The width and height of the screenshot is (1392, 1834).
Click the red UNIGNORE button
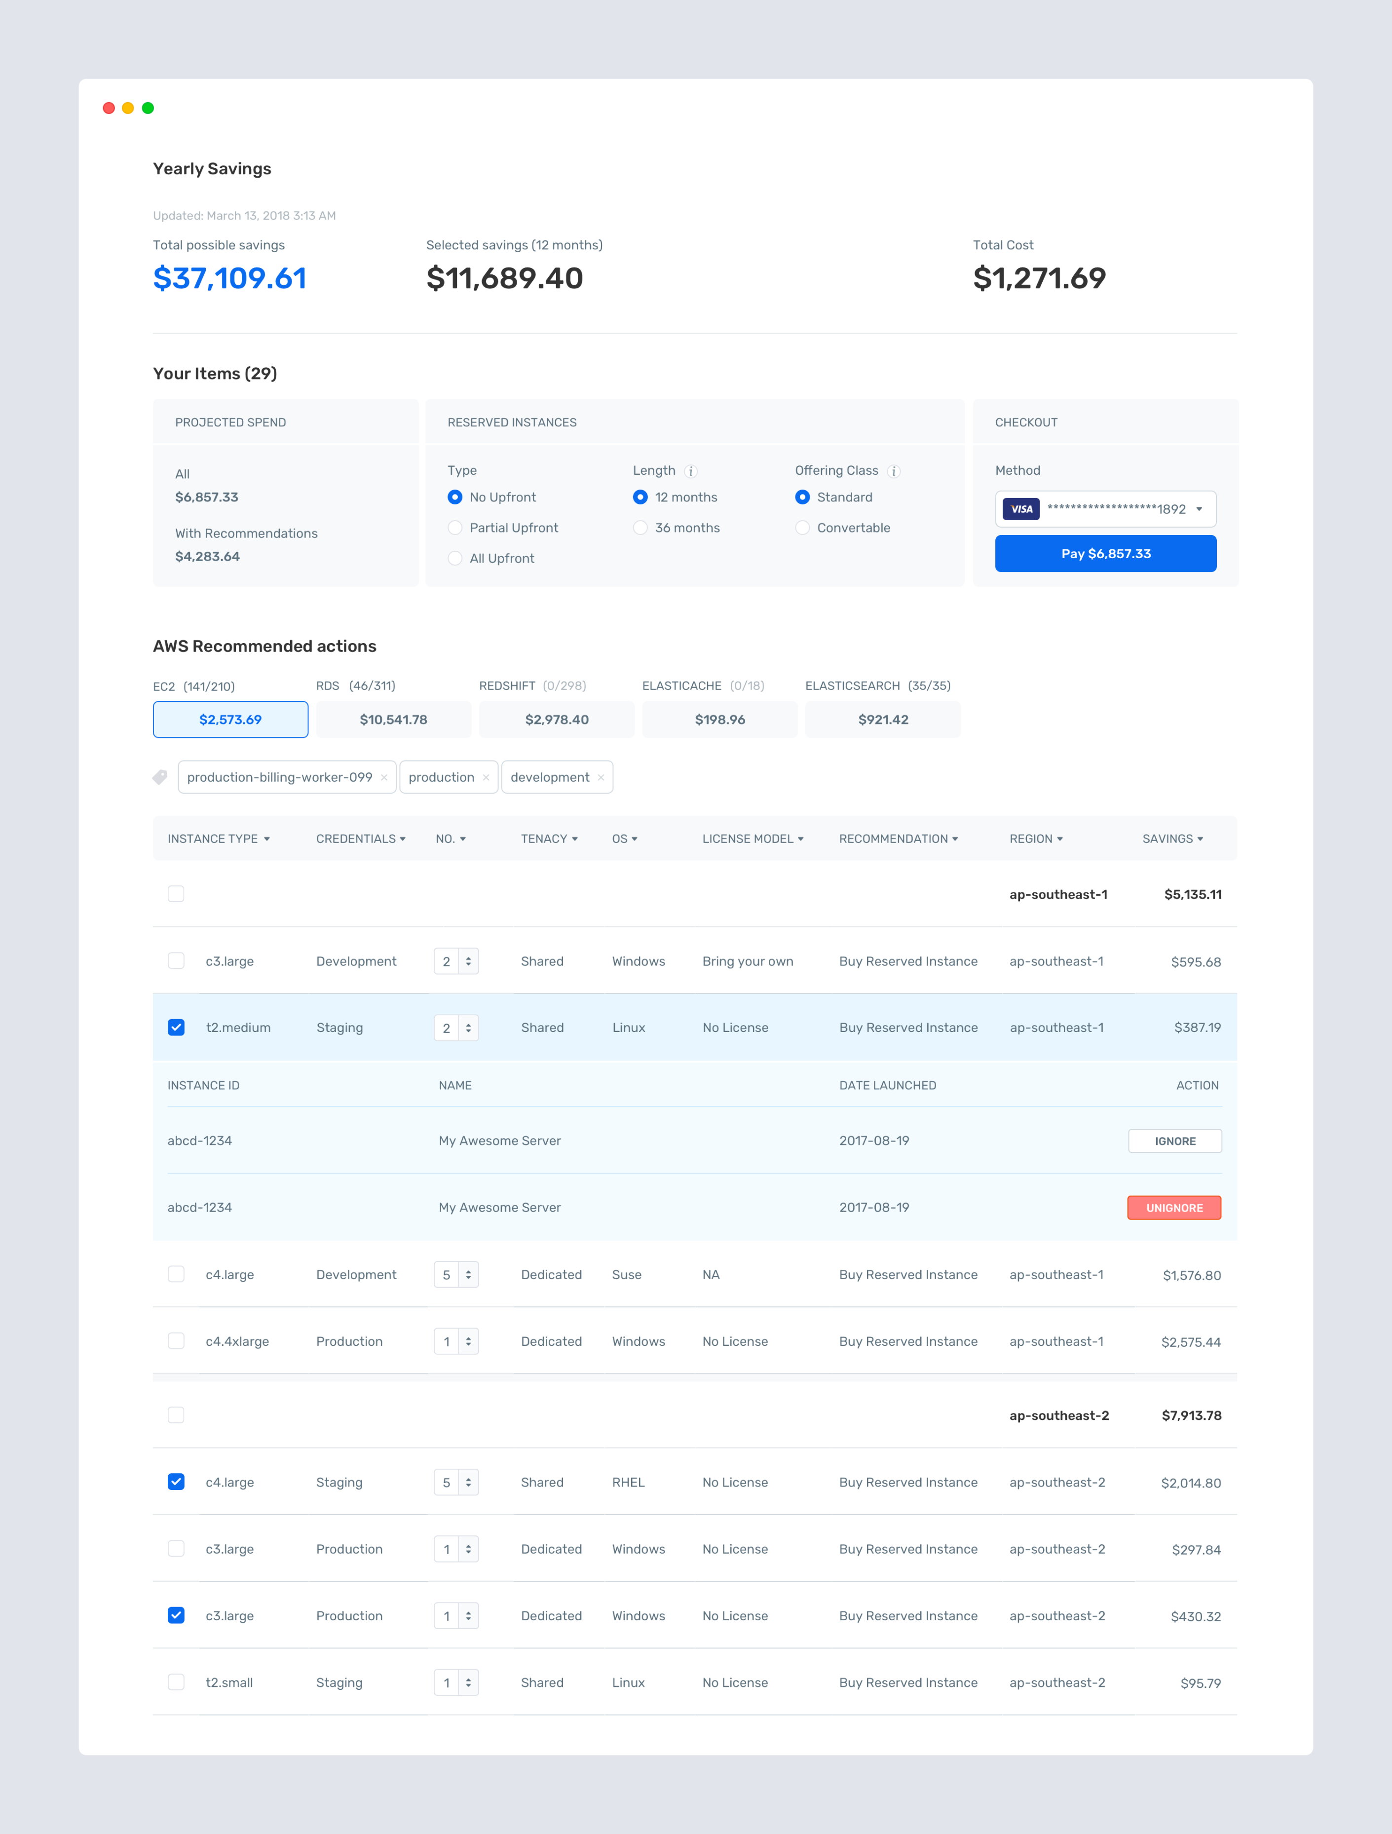coord(1174,1207)
